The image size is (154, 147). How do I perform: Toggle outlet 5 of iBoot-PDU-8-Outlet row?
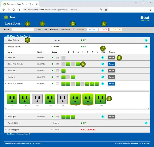point(82,84)
